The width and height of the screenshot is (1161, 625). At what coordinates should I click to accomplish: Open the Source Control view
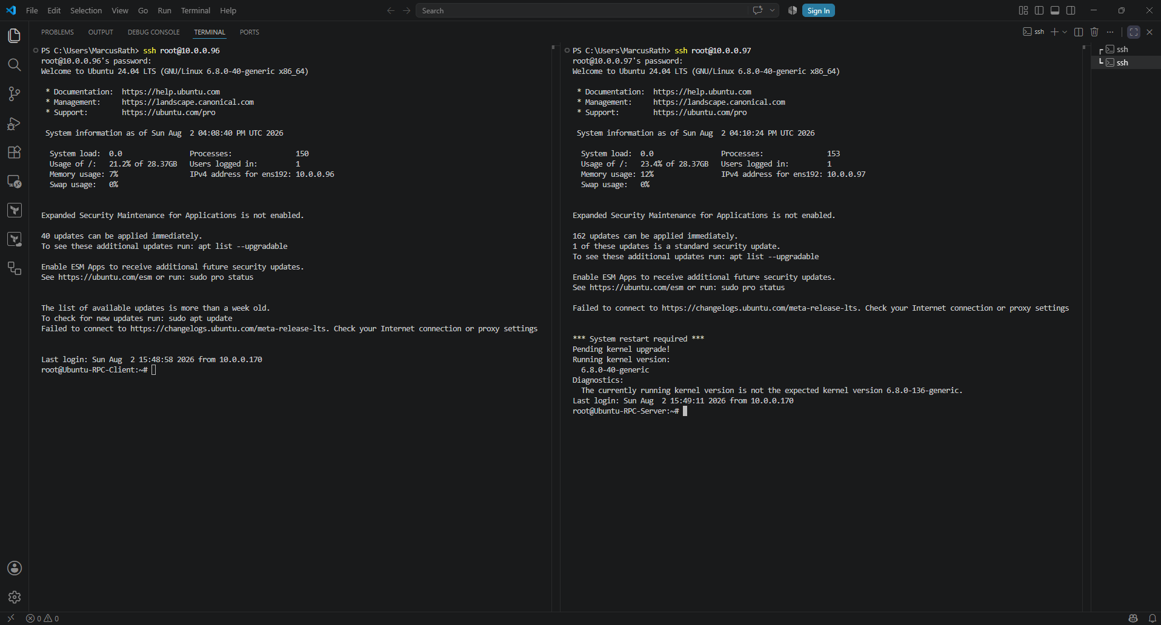(15, 94)
